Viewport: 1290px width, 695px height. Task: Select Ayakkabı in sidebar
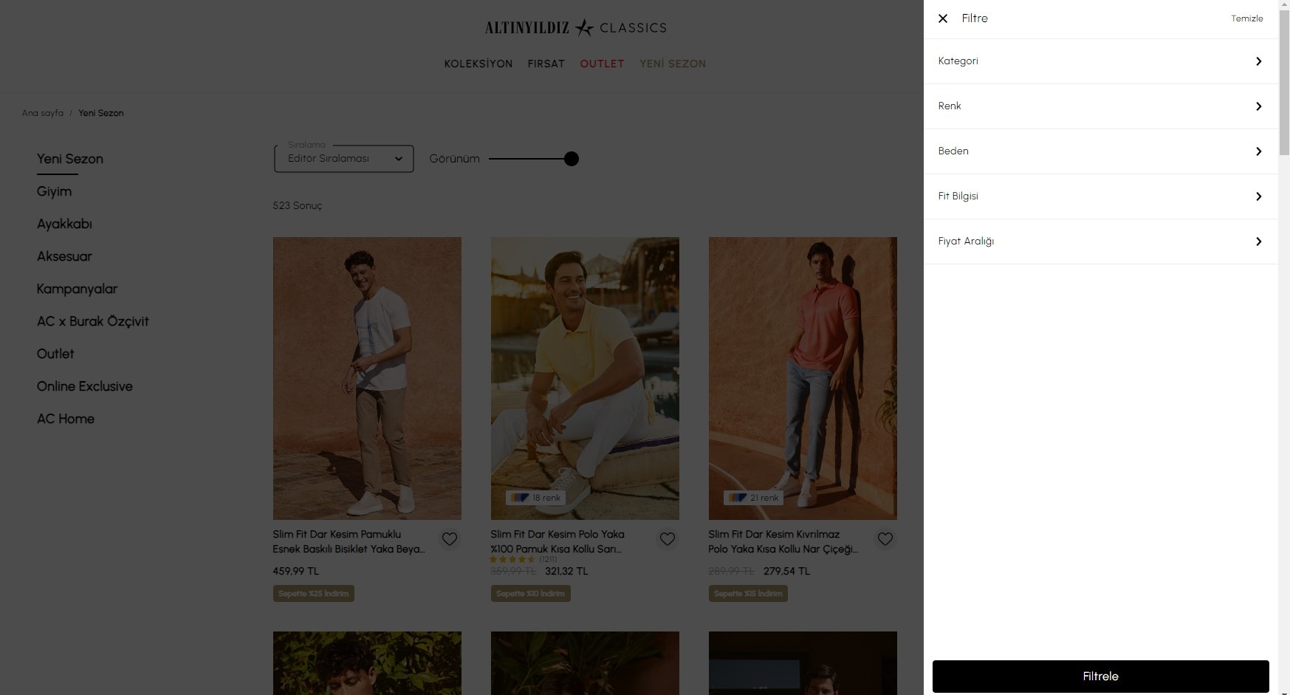[64, 225]
